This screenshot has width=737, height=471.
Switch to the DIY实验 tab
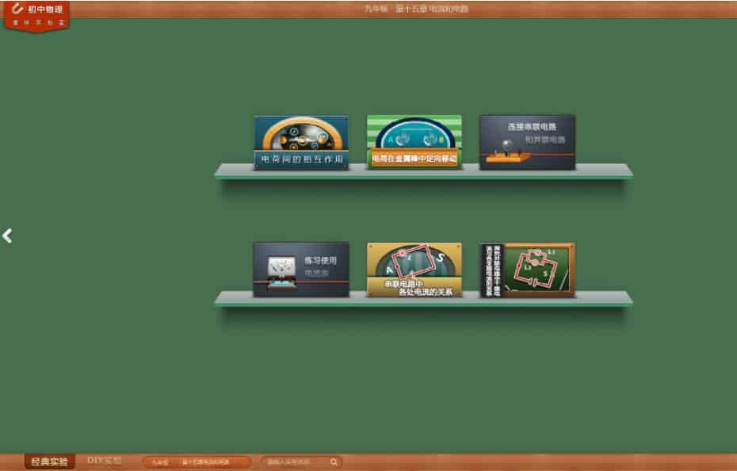pyautogui.click(x=105, y=461)
